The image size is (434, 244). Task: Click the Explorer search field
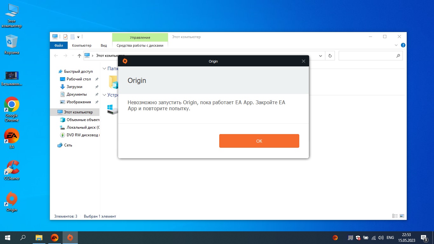[370, 56]
